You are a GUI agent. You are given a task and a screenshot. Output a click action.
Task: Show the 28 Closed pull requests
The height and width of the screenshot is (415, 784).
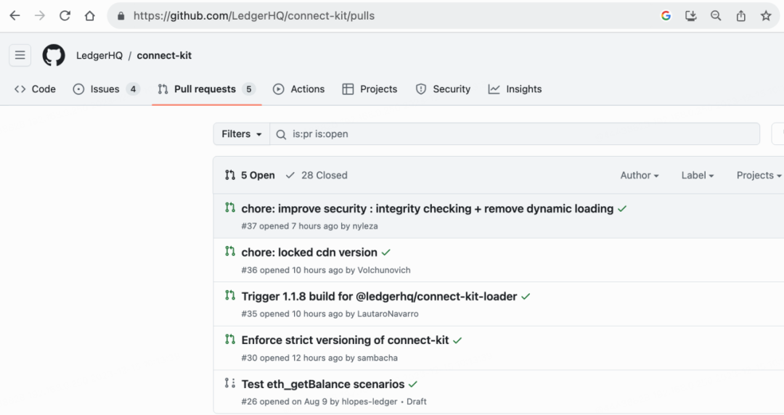click(x=317, y=176)
